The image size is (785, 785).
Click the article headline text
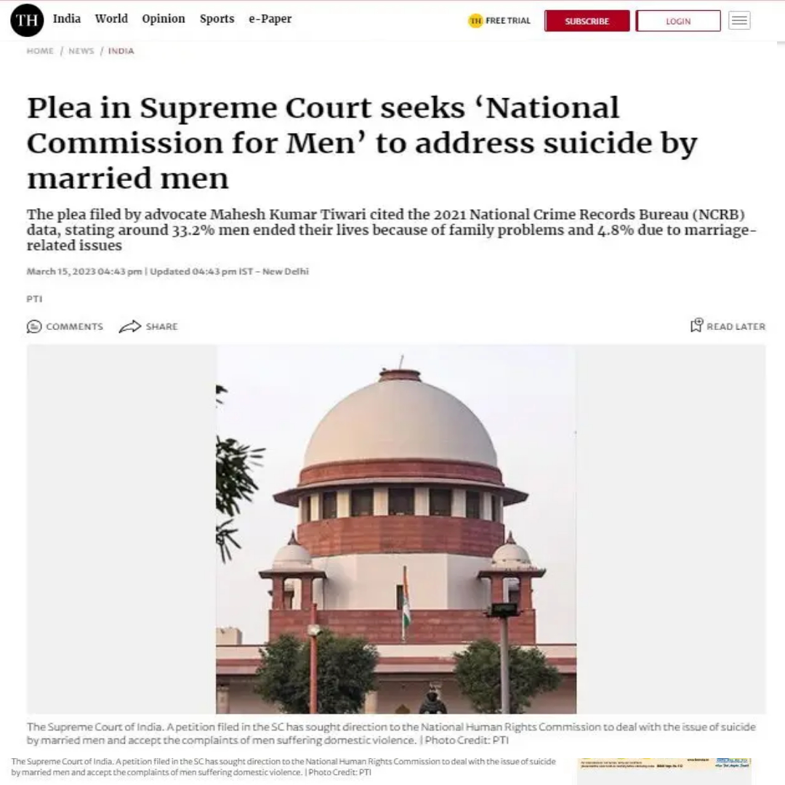point(362,142)
